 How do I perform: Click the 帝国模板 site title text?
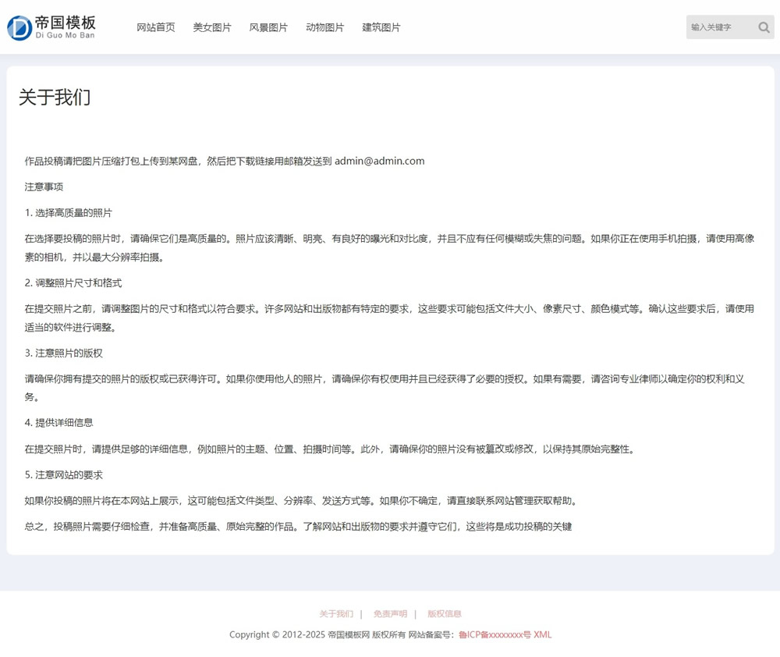click(x=66, y=23)
